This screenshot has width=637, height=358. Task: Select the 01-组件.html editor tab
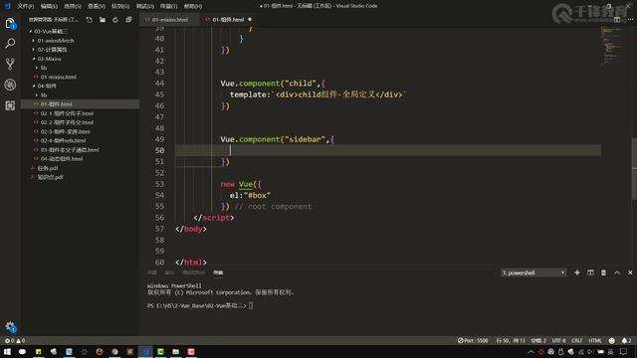pos(228,20)
